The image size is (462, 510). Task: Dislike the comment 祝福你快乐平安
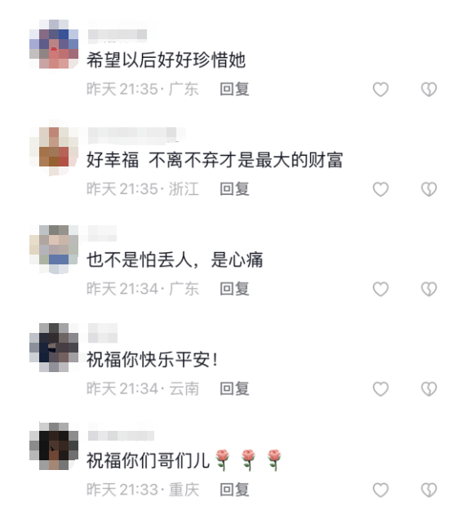coord(429,389)
